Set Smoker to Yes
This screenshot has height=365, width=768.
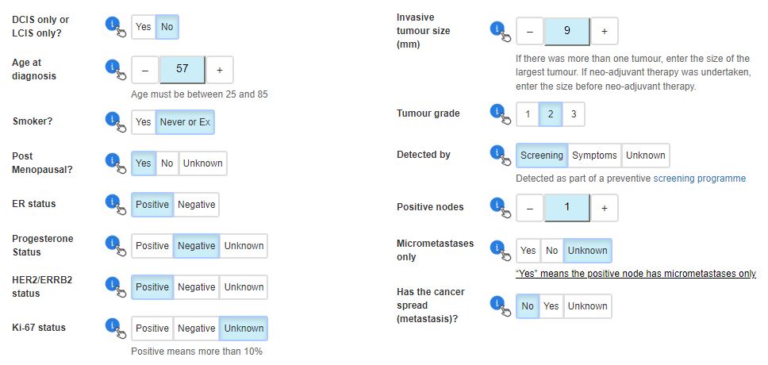coord(144,121)
